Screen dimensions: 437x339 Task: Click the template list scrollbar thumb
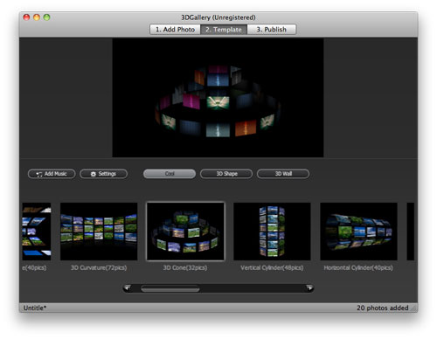tap(170, 288)
